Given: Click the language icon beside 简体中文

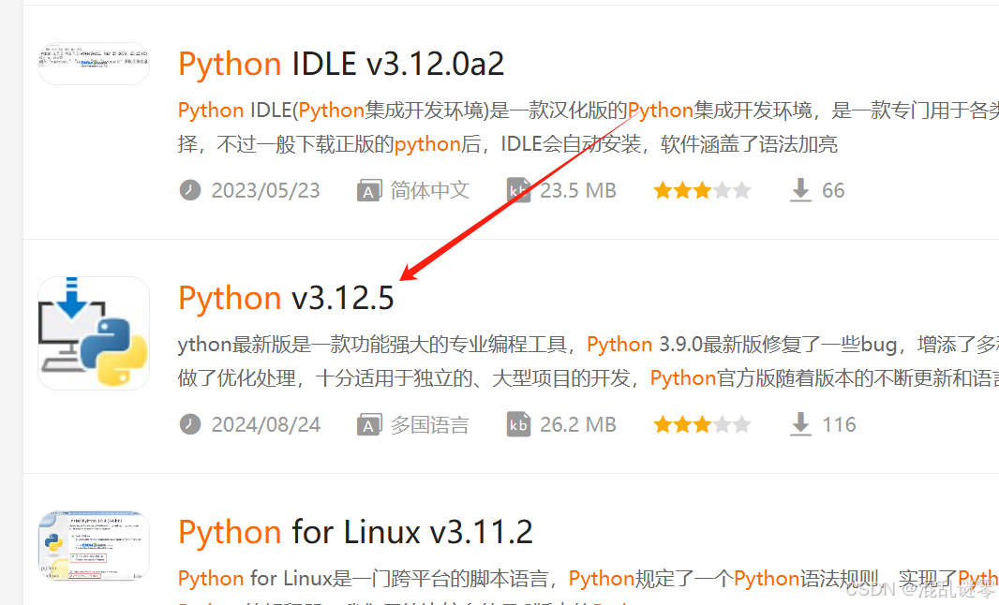Looking at the screenshot, I should coord(369,190).
